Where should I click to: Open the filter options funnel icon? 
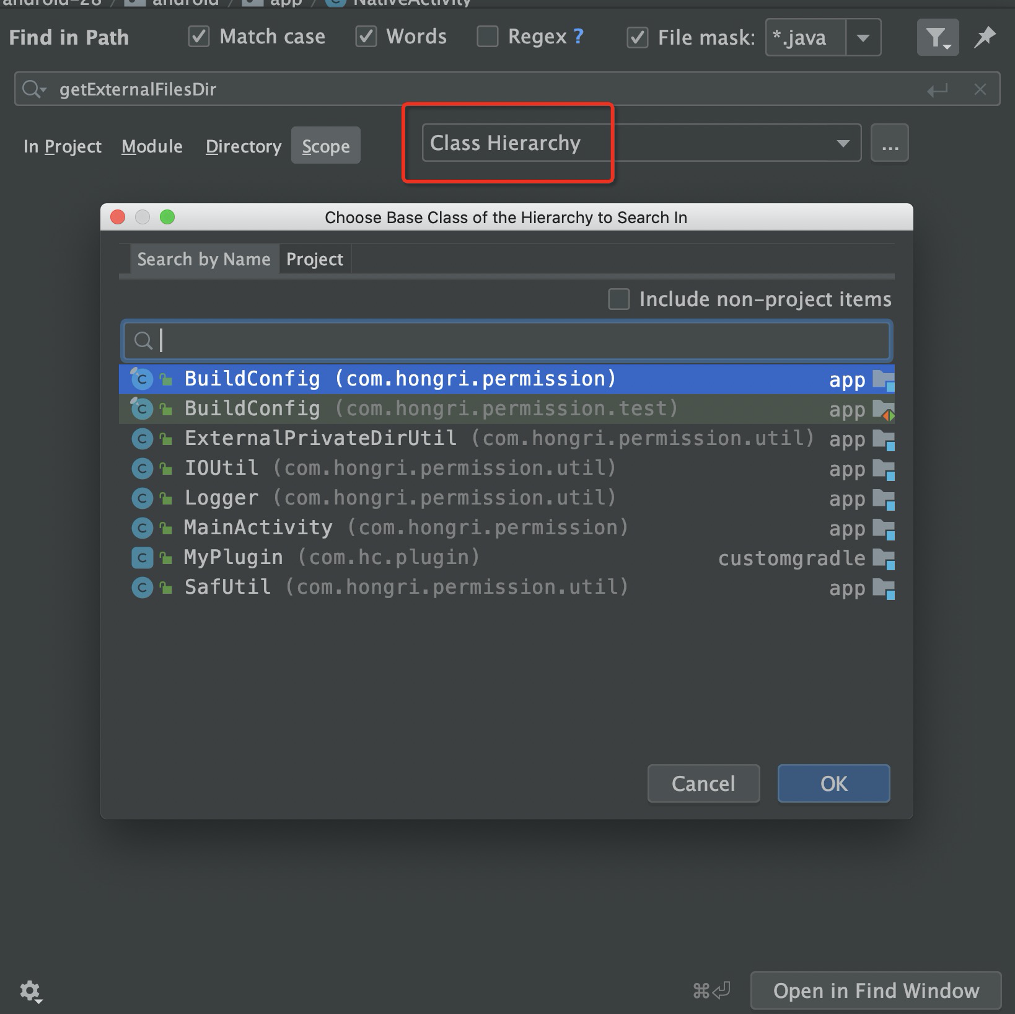coord(938,37)
